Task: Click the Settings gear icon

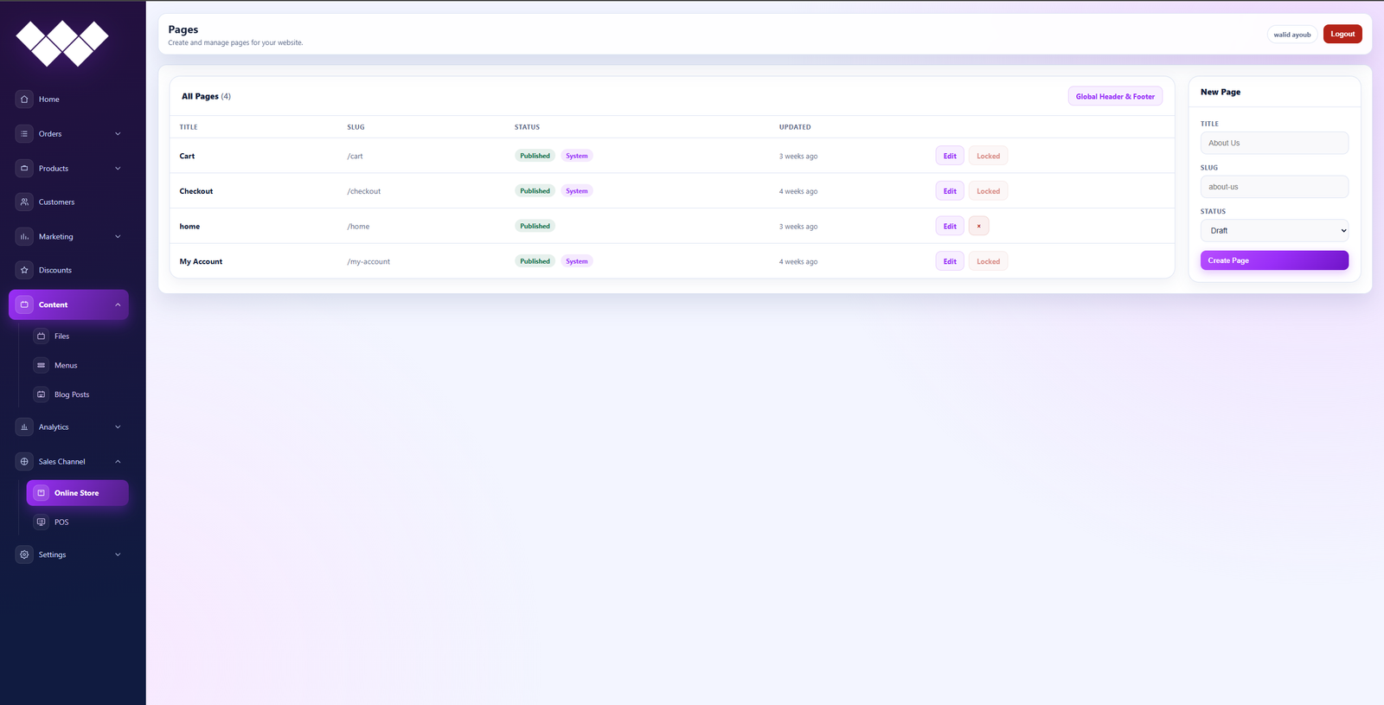Action: (24, 554)
